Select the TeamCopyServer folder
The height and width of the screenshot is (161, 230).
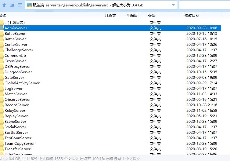[20, 144]
